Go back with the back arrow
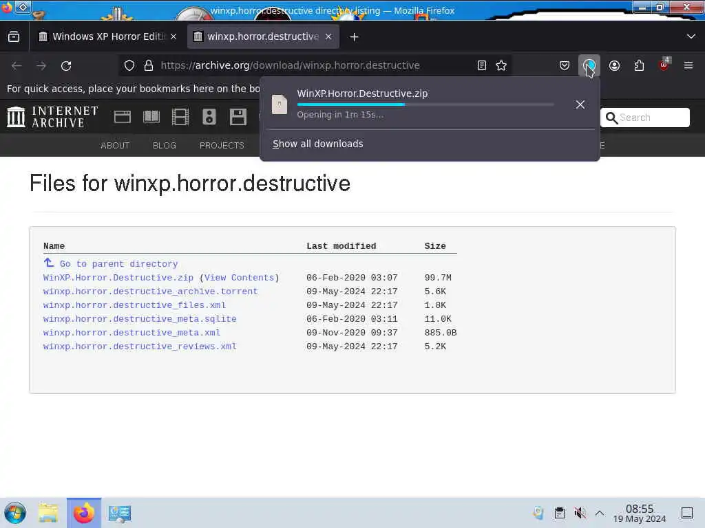Image resolution: width=705 pixels, height=528 pixels. point(17,65)
